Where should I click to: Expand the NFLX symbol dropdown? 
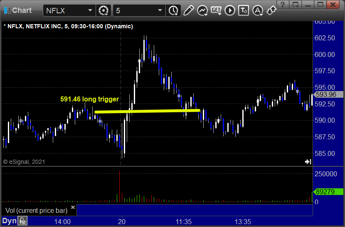(x=90, y=10)
